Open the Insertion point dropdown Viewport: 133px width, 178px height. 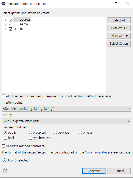66,109
